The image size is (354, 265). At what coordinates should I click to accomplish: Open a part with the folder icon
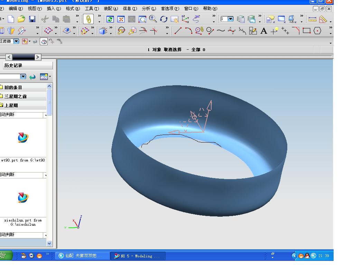coord(21,19)
